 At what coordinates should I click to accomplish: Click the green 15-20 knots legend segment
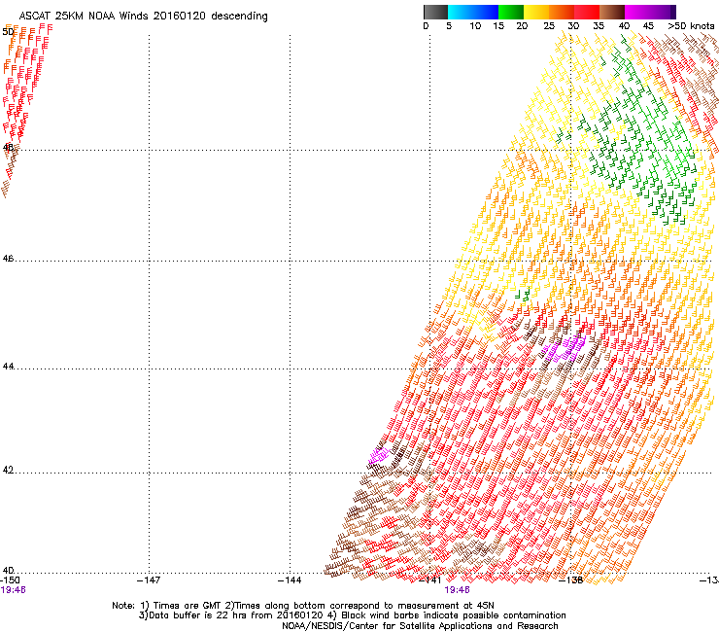click(511, 12)
